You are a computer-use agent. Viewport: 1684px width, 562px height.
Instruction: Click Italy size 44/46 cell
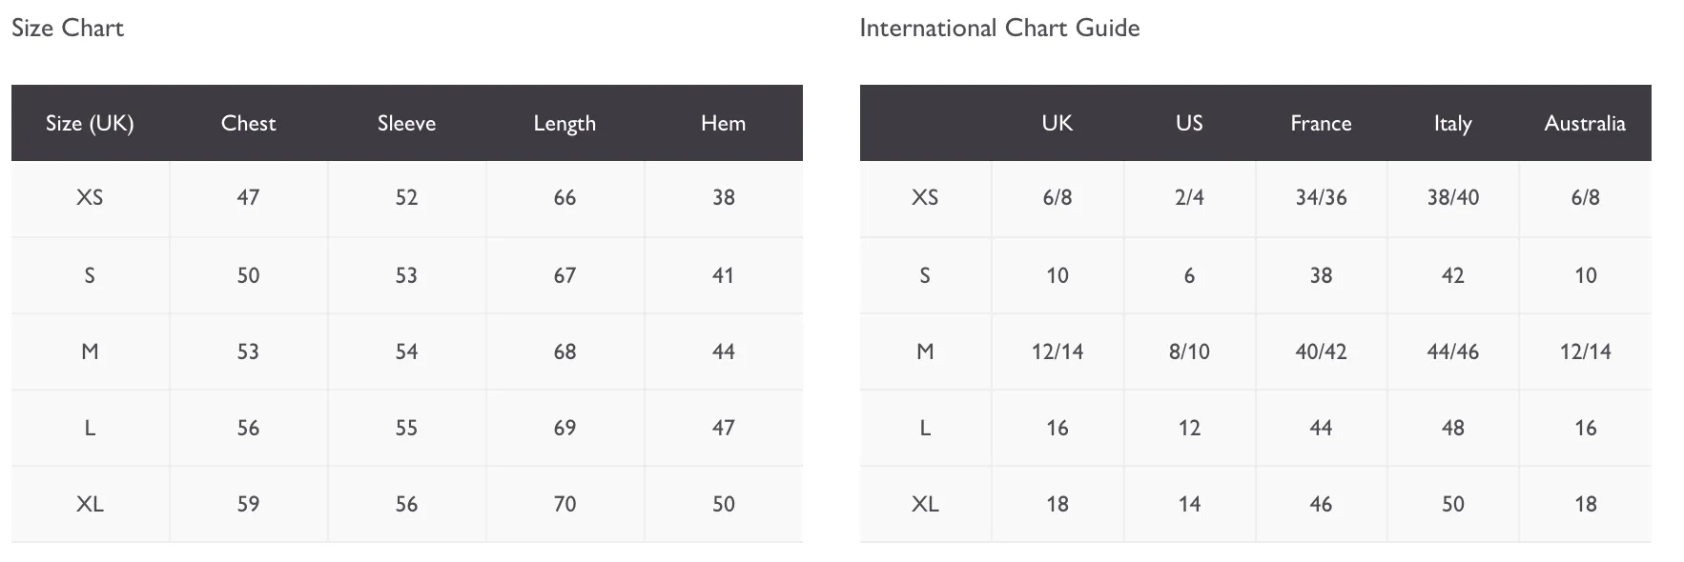1452,351
